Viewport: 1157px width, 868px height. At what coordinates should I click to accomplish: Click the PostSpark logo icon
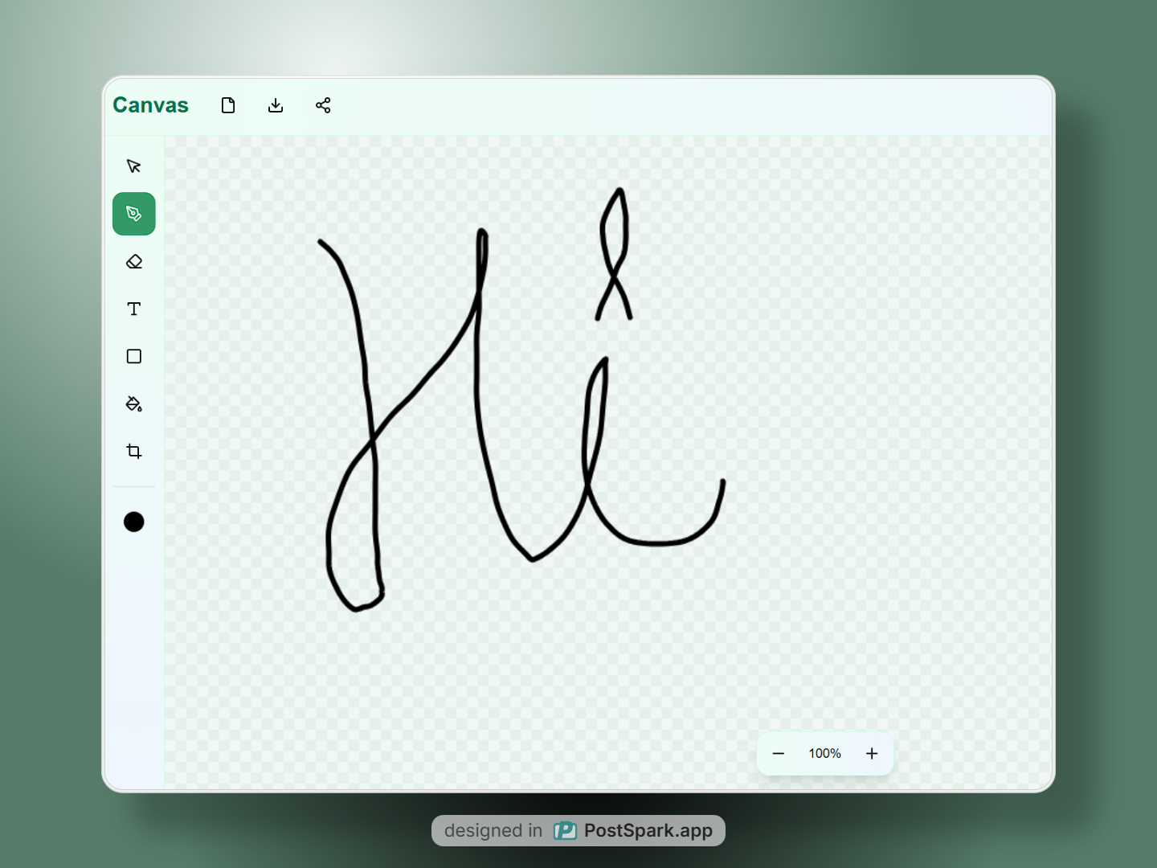point(565,830)
